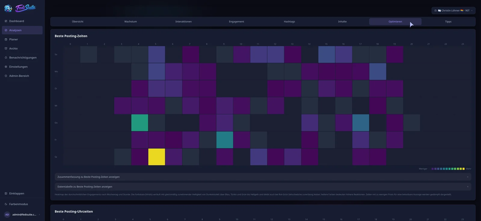Click the 'Mehr' legend label
The height and width of the screenshot is (221, 481).
pyautogui.click(x=468, y=169)
